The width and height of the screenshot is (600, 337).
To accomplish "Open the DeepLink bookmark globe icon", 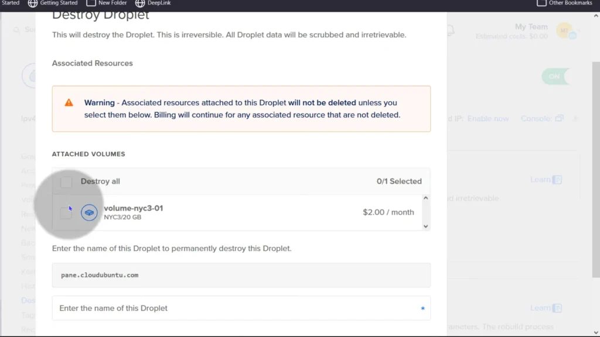I will pyautogui.click(x=140, y=3).
